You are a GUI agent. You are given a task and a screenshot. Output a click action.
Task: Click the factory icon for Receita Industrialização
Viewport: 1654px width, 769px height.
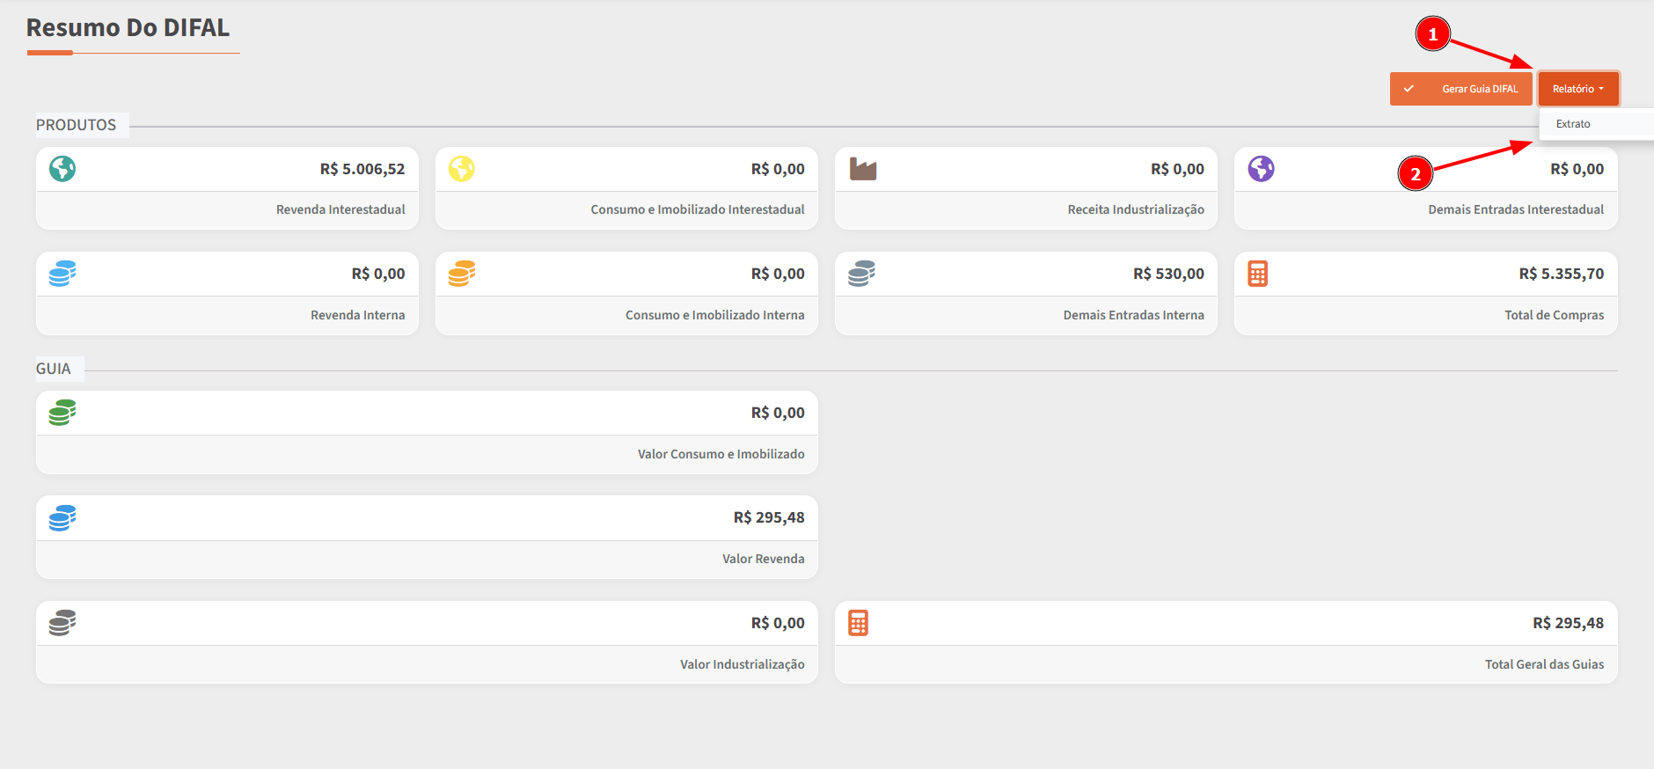[x=862, y=169]
